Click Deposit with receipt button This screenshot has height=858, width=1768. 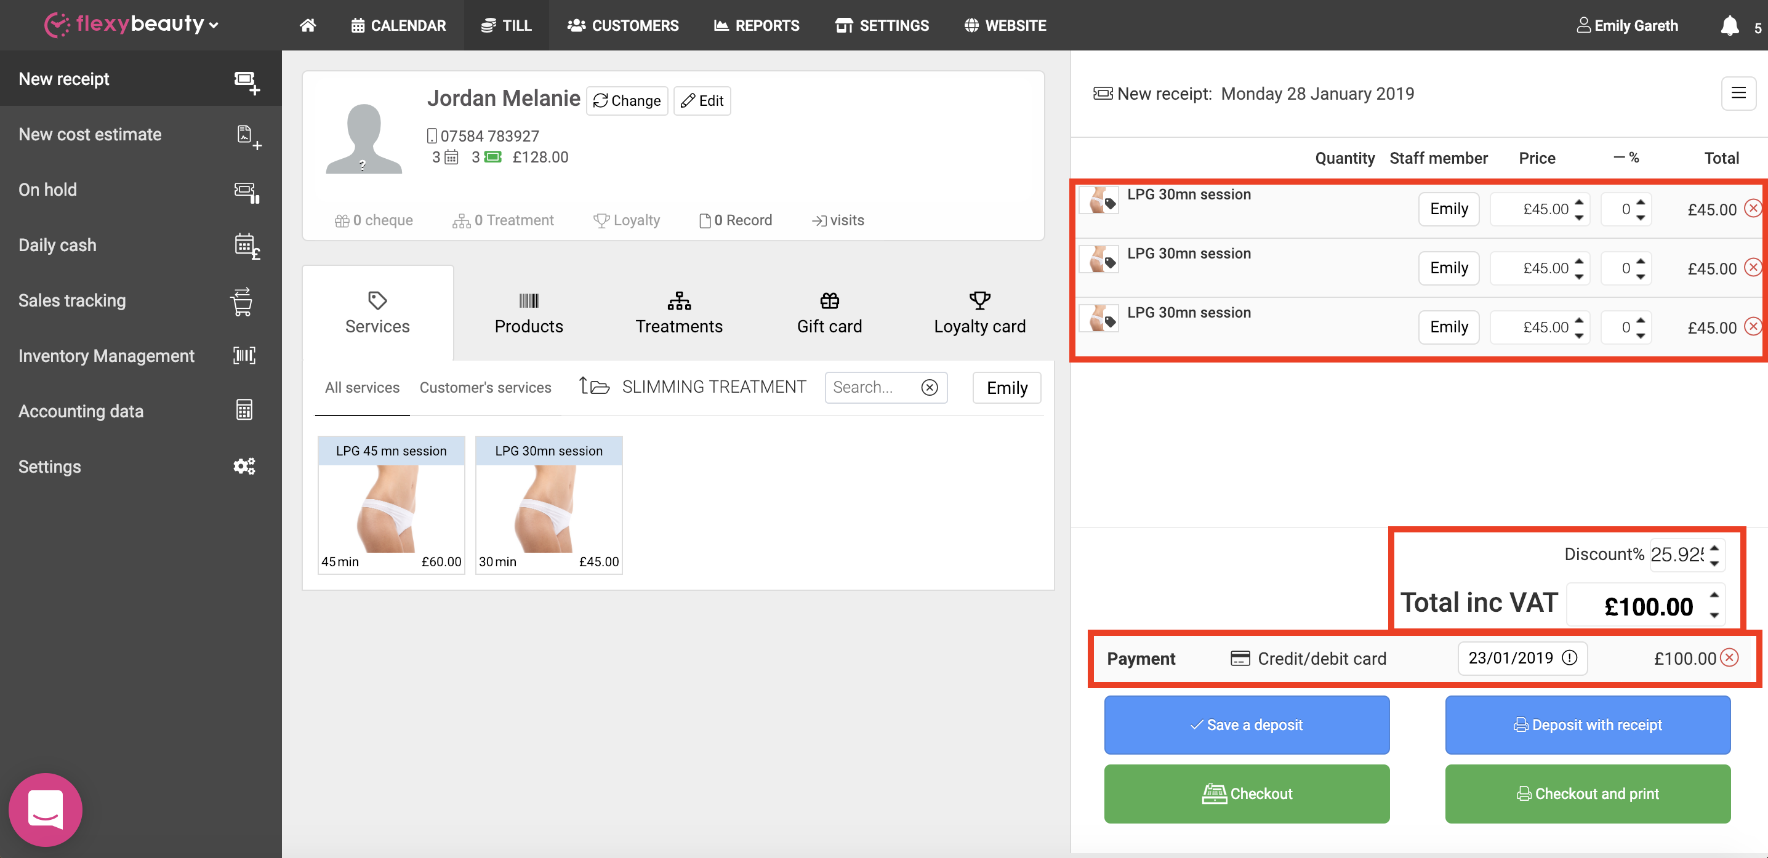[x=1588, y=724]
